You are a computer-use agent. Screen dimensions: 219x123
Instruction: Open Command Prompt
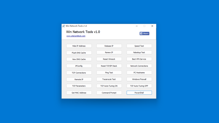coord(109,93)
